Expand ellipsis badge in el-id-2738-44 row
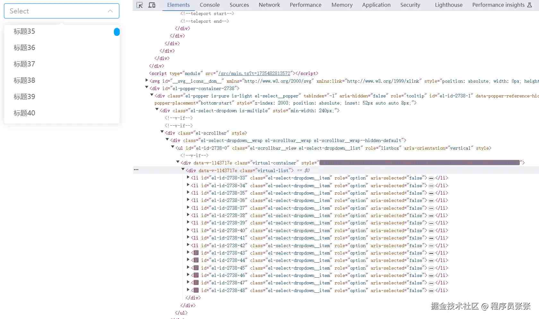This screenshot has width=539, height=319. coord(431,261)
